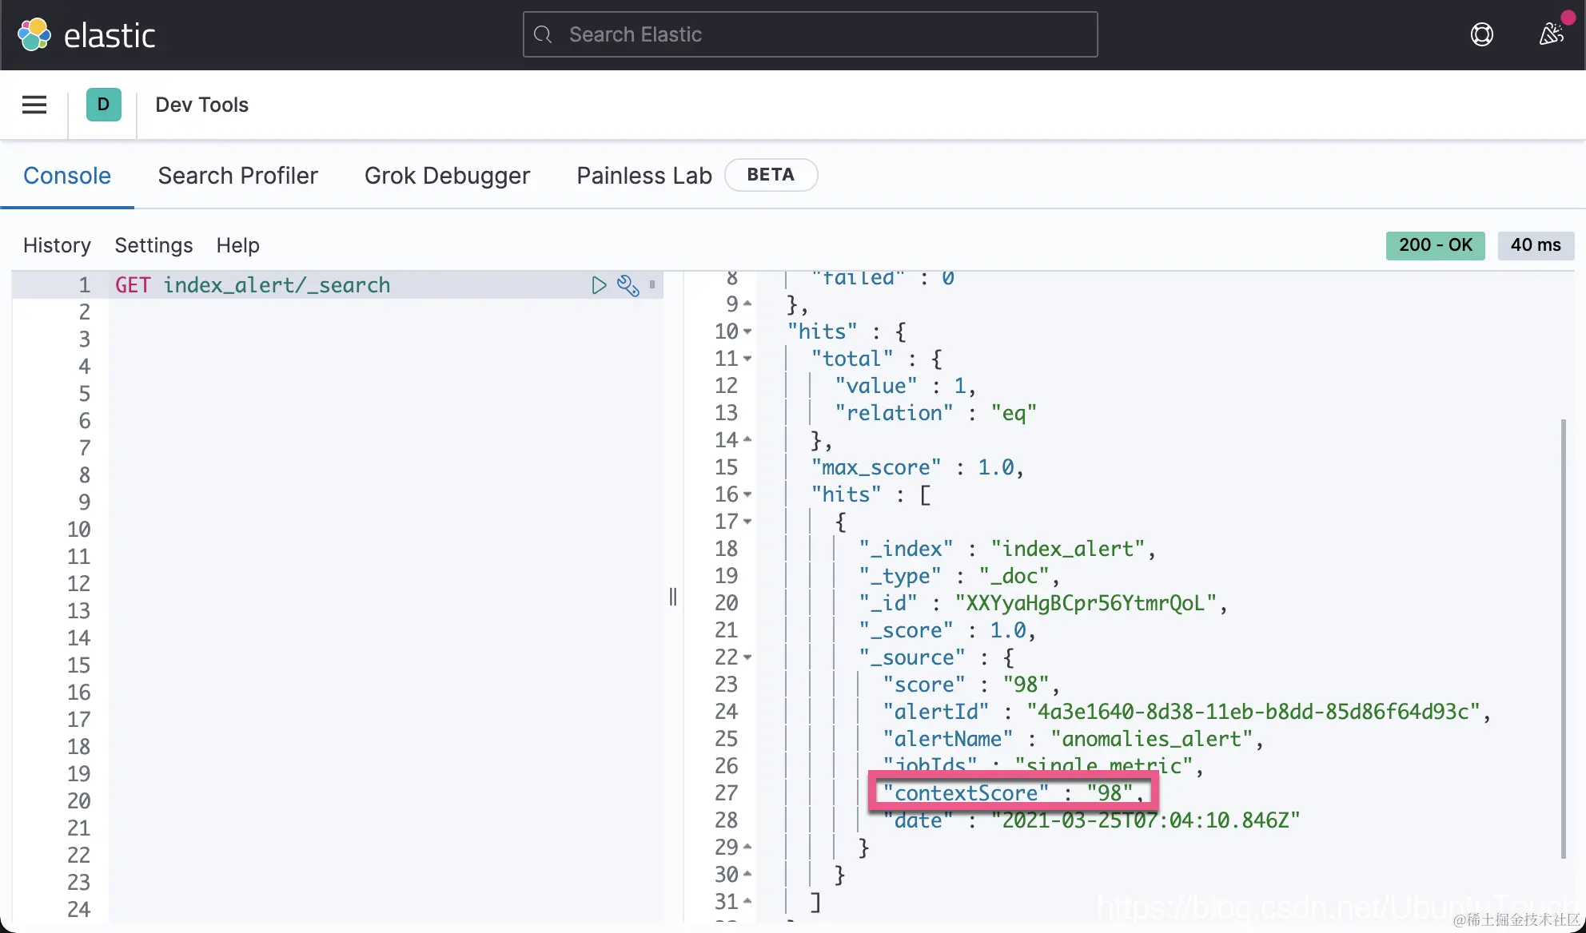Collapse the "total" fold arrow on line 11
This screenshot has height=933, width=1586.
[x=747, y=359]
